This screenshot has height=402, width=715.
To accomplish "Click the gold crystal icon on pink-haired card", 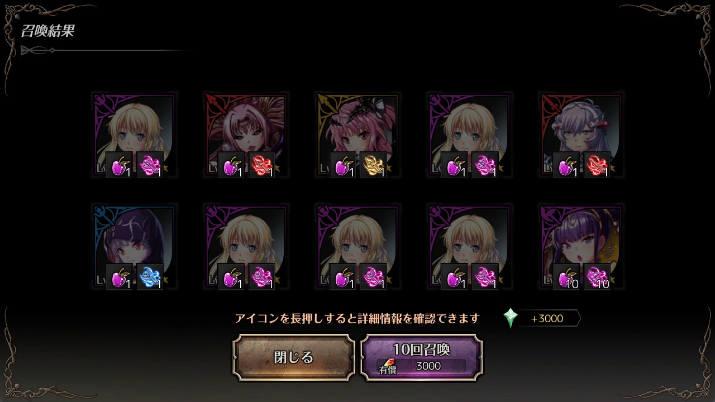I will (373, 165).
